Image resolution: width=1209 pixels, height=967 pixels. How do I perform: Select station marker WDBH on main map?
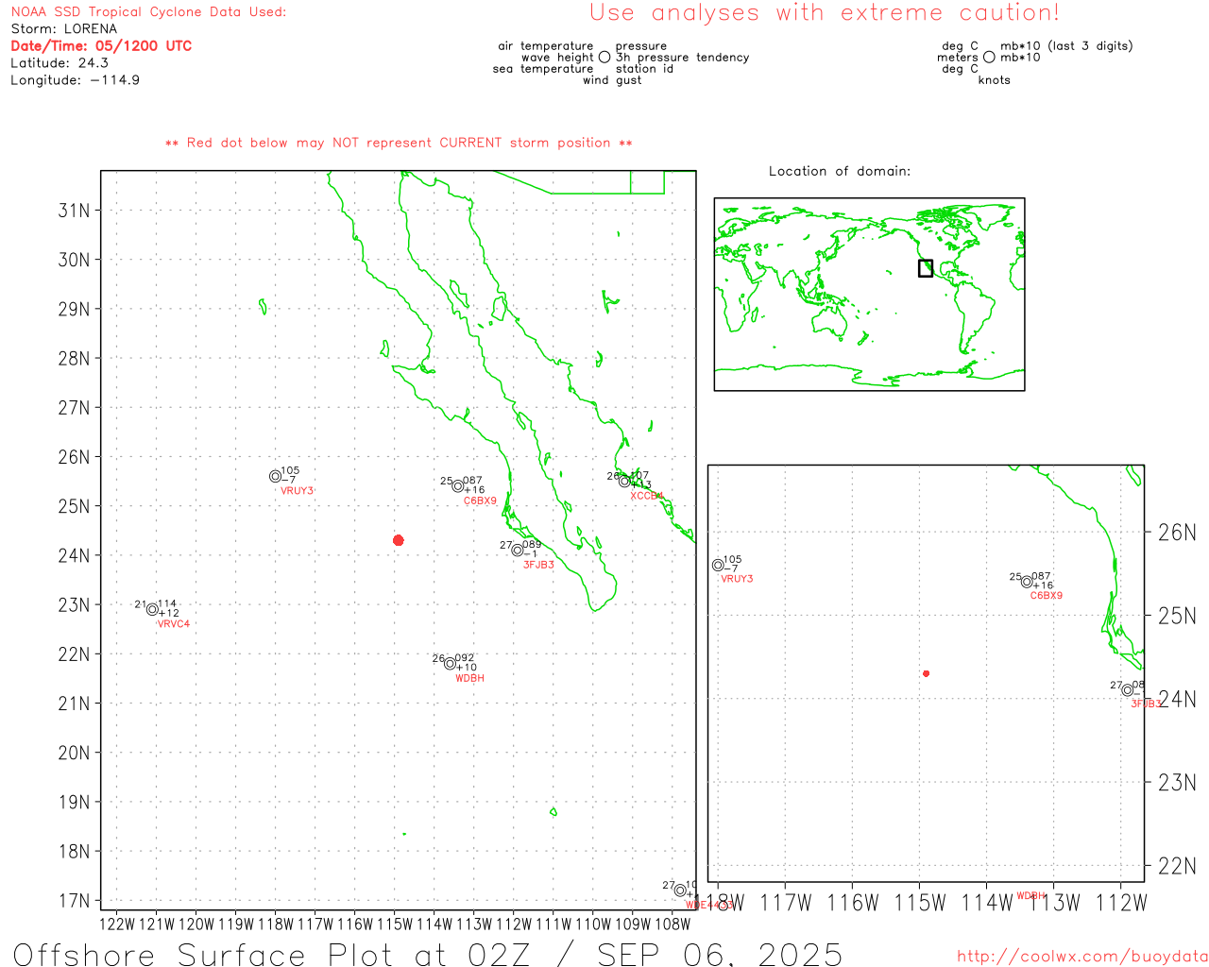(451, 664)
